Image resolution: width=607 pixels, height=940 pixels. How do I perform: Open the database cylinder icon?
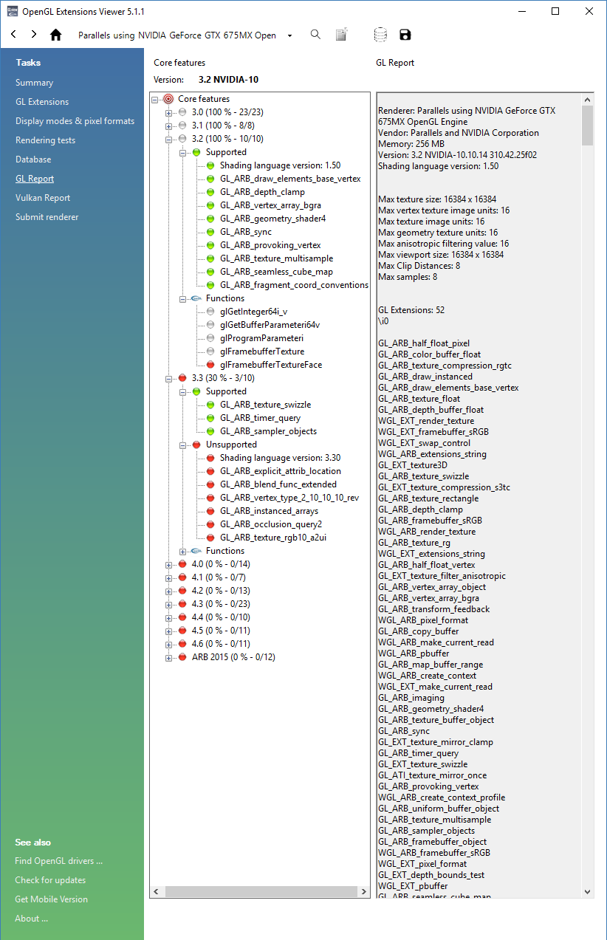(380, 35)
